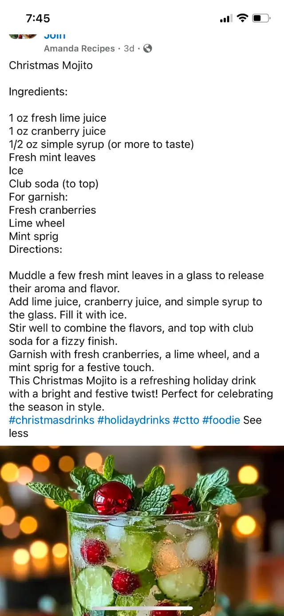Open the Amanda Recipes page name
This screenshot has height=616, width=284.
[79, 48]
